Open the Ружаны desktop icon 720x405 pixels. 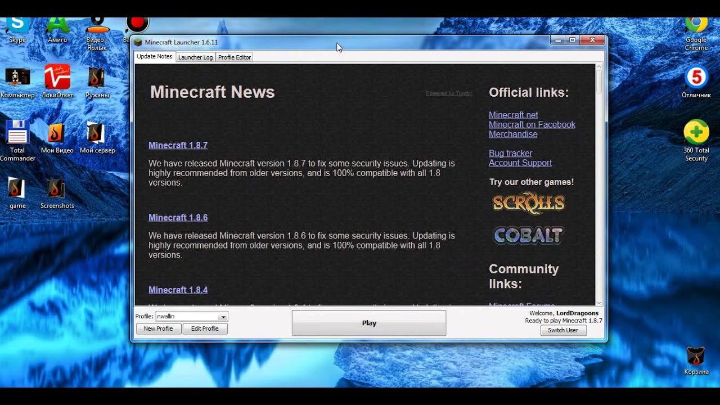click(x=97, y=83)
